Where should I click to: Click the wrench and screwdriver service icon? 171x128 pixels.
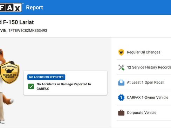[x=121, y=67]
